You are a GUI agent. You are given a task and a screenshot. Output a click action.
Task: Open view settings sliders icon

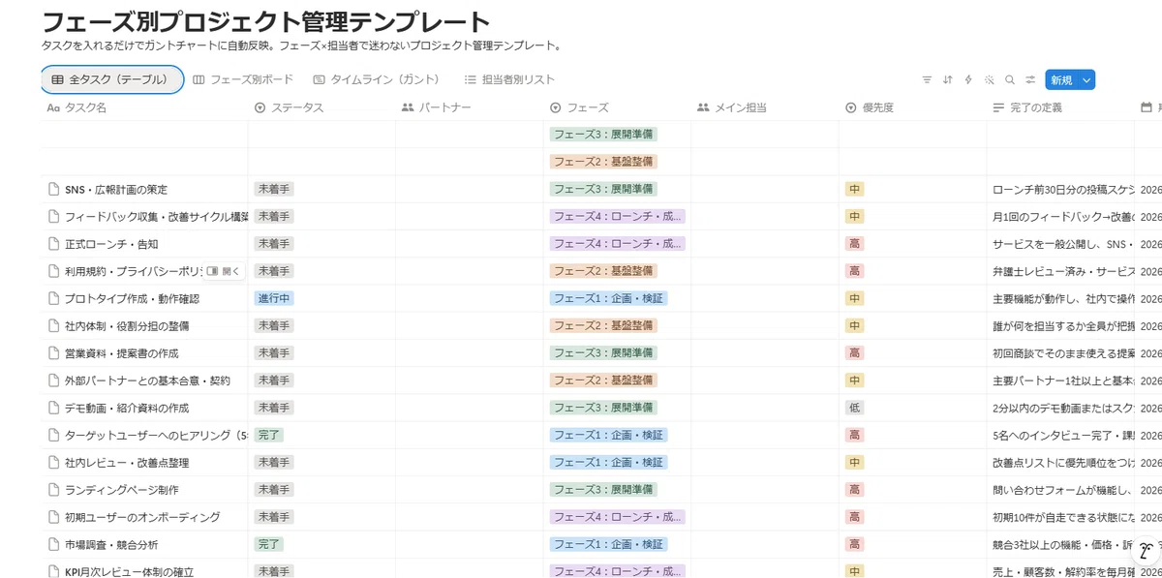coord(1030,79)
